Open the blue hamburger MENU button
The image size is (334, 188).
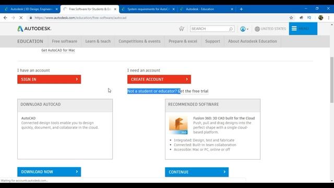coord(303,29)
